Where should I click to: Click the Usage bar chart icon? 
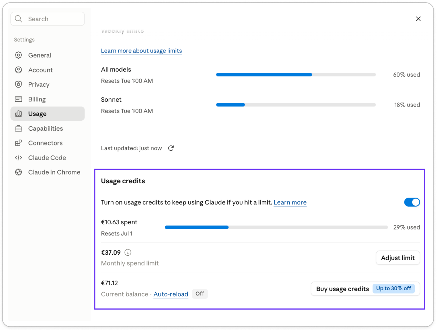(19, 113)
